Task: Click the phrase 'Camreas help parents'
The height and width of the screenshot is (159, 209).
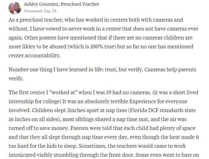Action: 170,69
